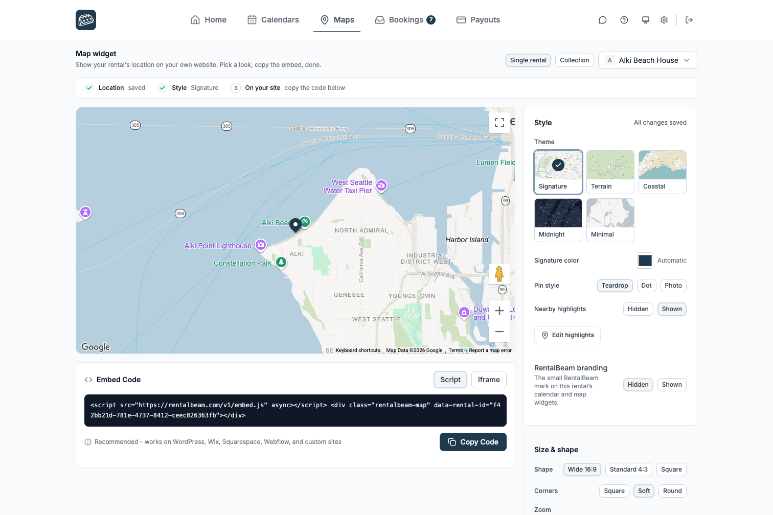Click the green Alki Beach marker

point(305,222)
